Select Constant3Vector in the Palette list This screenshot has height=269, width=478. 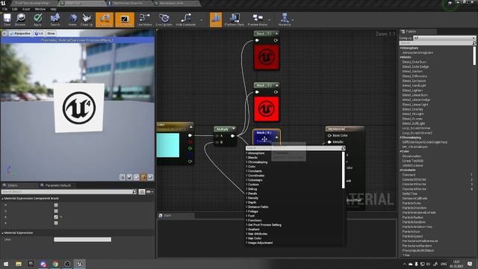coord(414,185)
